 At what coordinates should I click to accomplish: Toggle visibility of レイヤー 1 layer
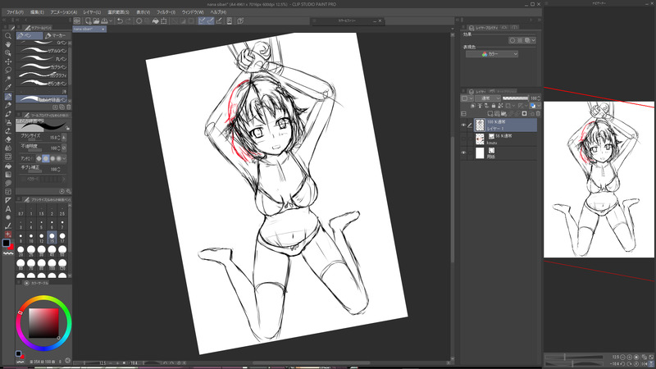pos(464,125)
